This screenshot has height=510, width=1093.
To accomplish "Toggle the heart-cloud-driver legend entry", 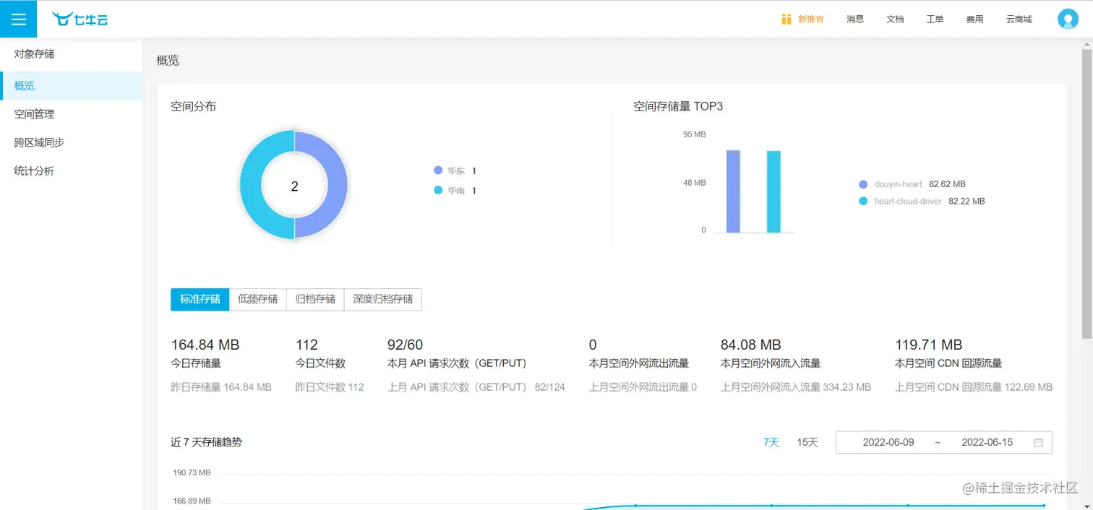I will (922, 202).
